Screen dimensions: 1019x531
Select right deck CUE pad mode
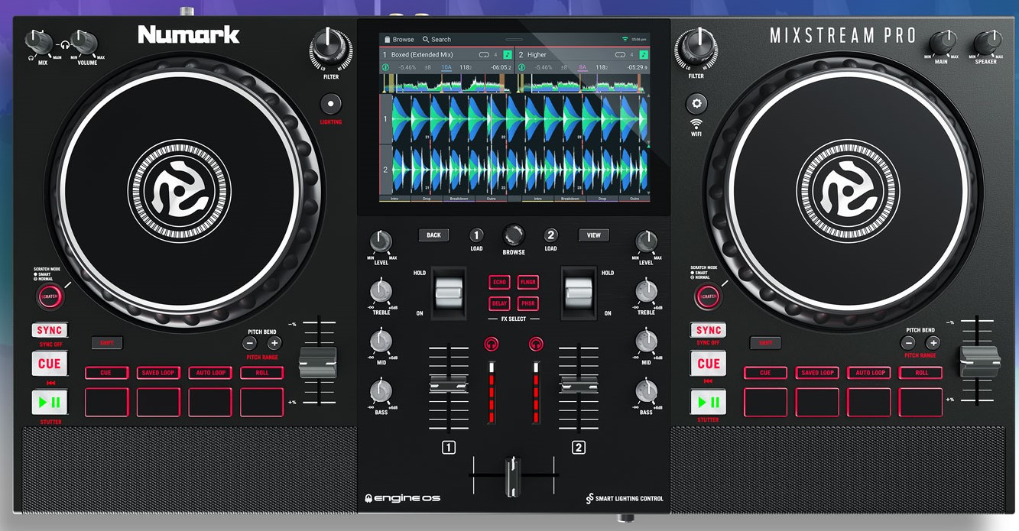coord(765,373)
